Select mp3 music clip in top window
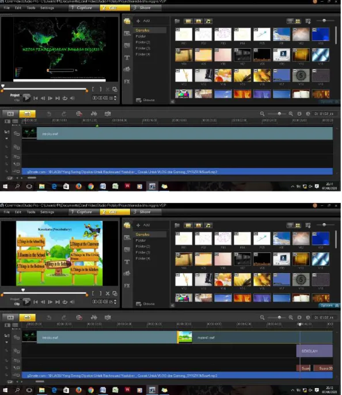The image size is (342, 395). pyautogui.click(x=177, y=172)
